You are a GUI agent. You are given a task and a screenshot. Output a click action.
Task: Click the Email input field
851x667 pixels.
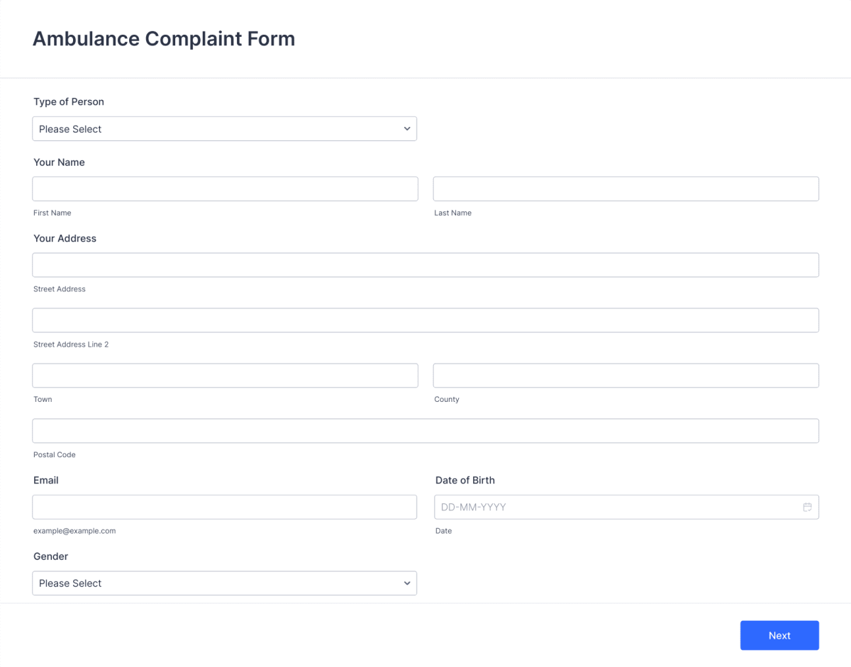225,507
